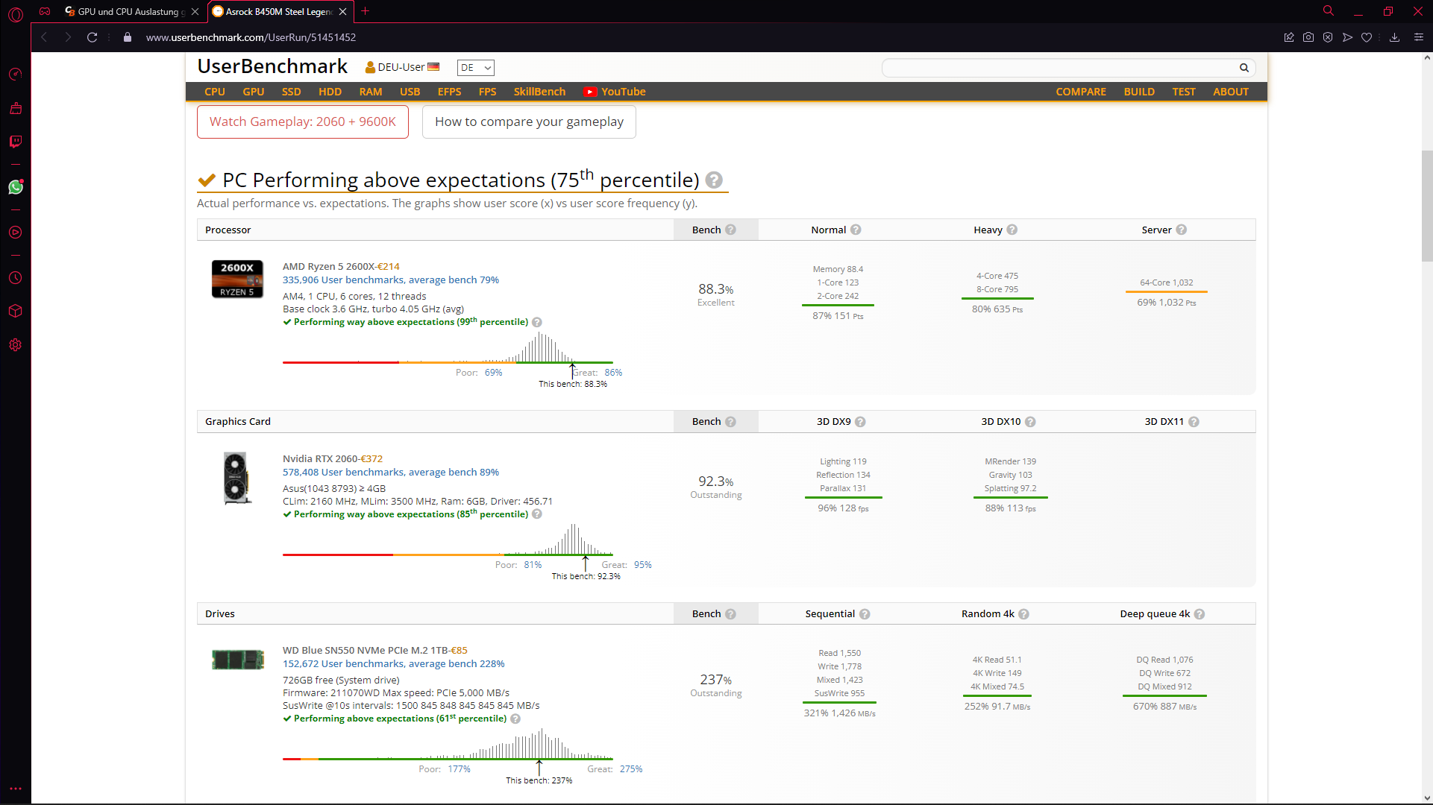Open WhatsApp in the sidebar

(15, 187)
